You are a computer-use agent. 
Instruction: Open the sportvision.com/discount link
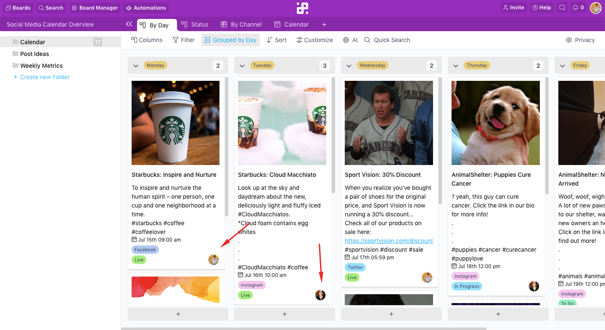pos(388,241)
